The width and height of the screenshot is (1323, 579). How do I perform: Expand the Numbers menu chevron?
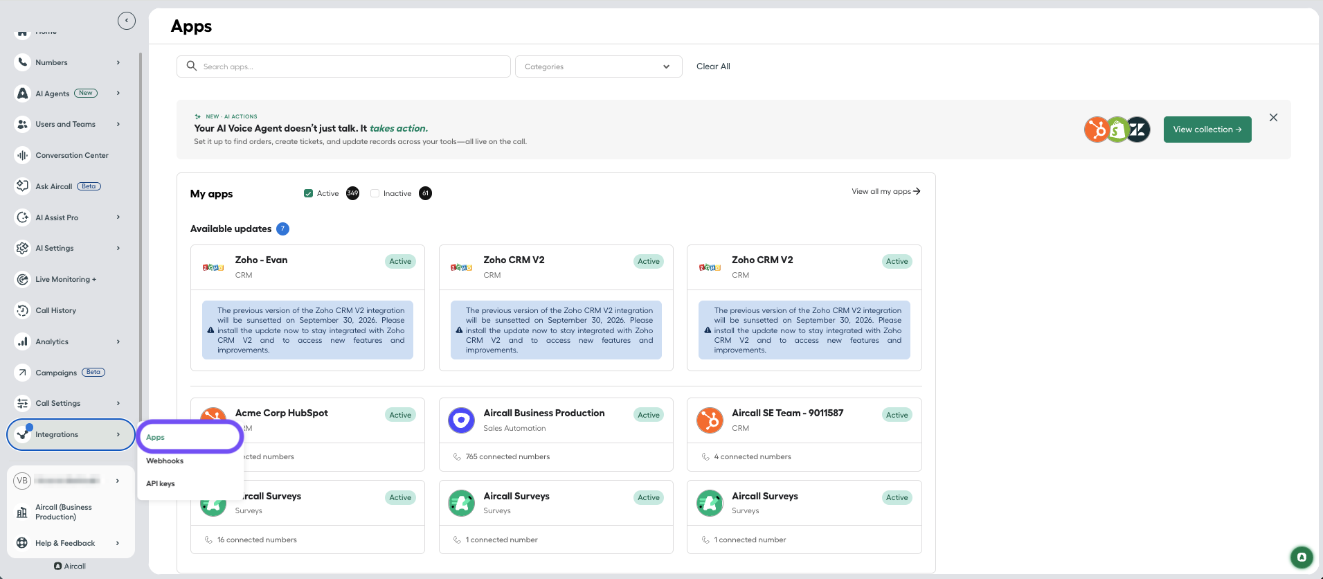pyautogui.click(x=118, y=62)
